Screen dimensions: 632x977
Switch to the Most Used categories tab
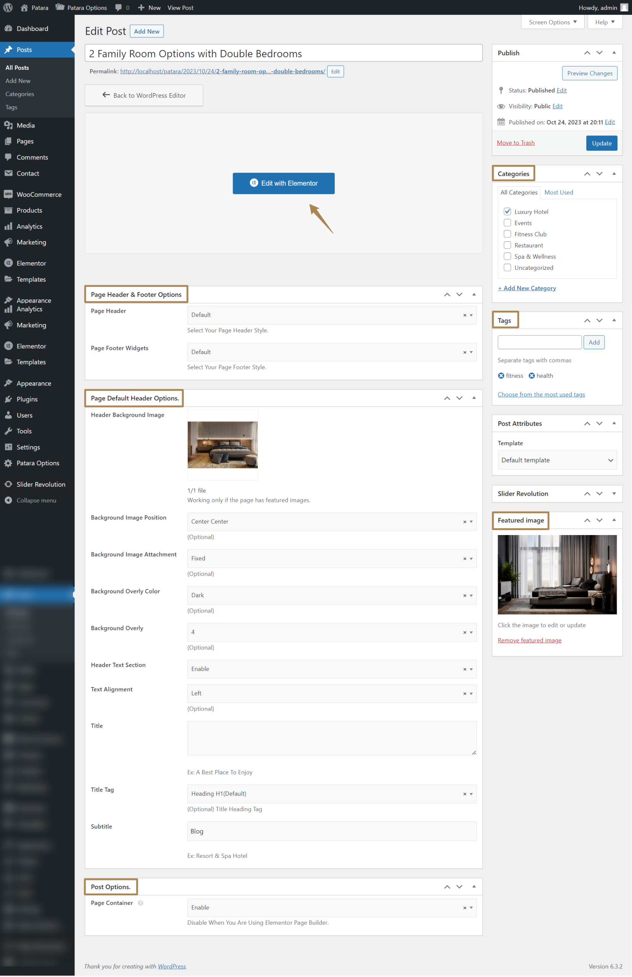pos(558,192)
